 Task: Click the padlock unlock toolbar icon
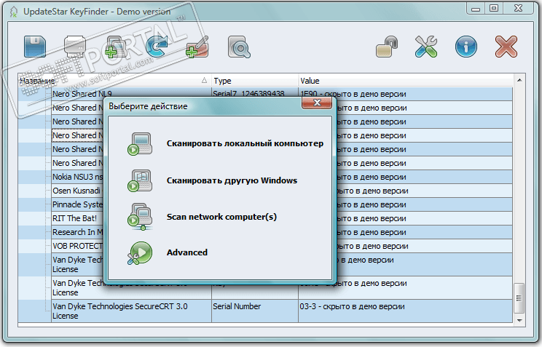[x=387, y=47]
